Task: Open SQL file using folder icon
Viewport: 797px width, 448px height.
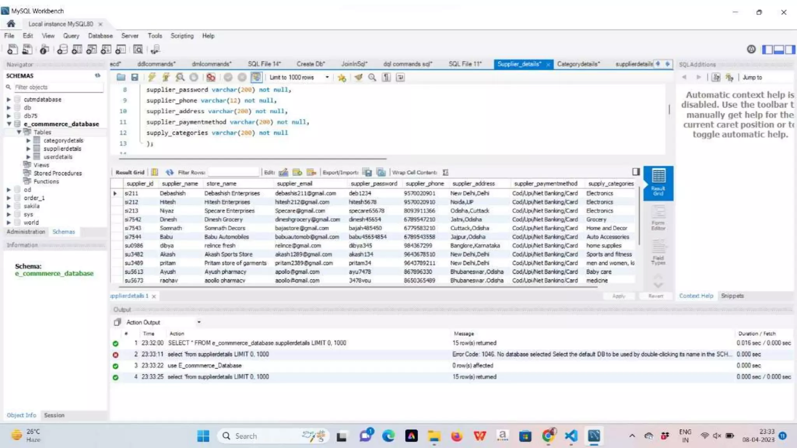Action: tap(121, 77)
